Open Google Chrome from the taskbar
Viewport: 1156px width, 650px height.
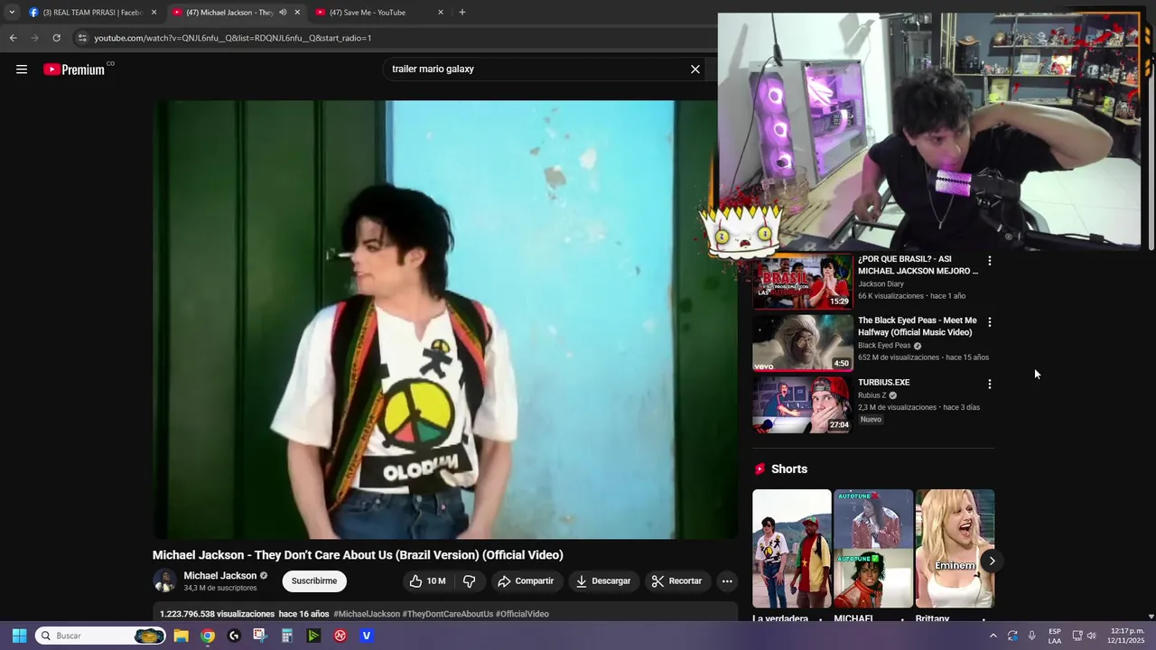(208, 636)
